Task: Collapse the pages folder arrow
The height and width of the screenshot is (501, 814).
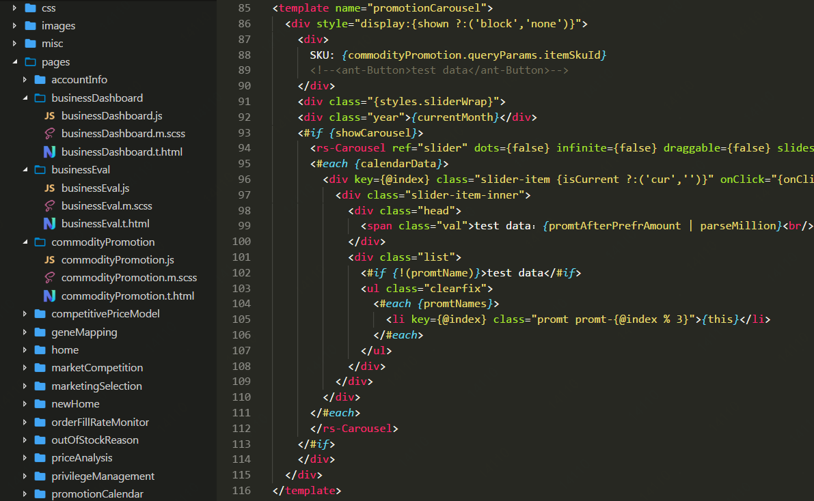Action: click(x=14, y=61)
